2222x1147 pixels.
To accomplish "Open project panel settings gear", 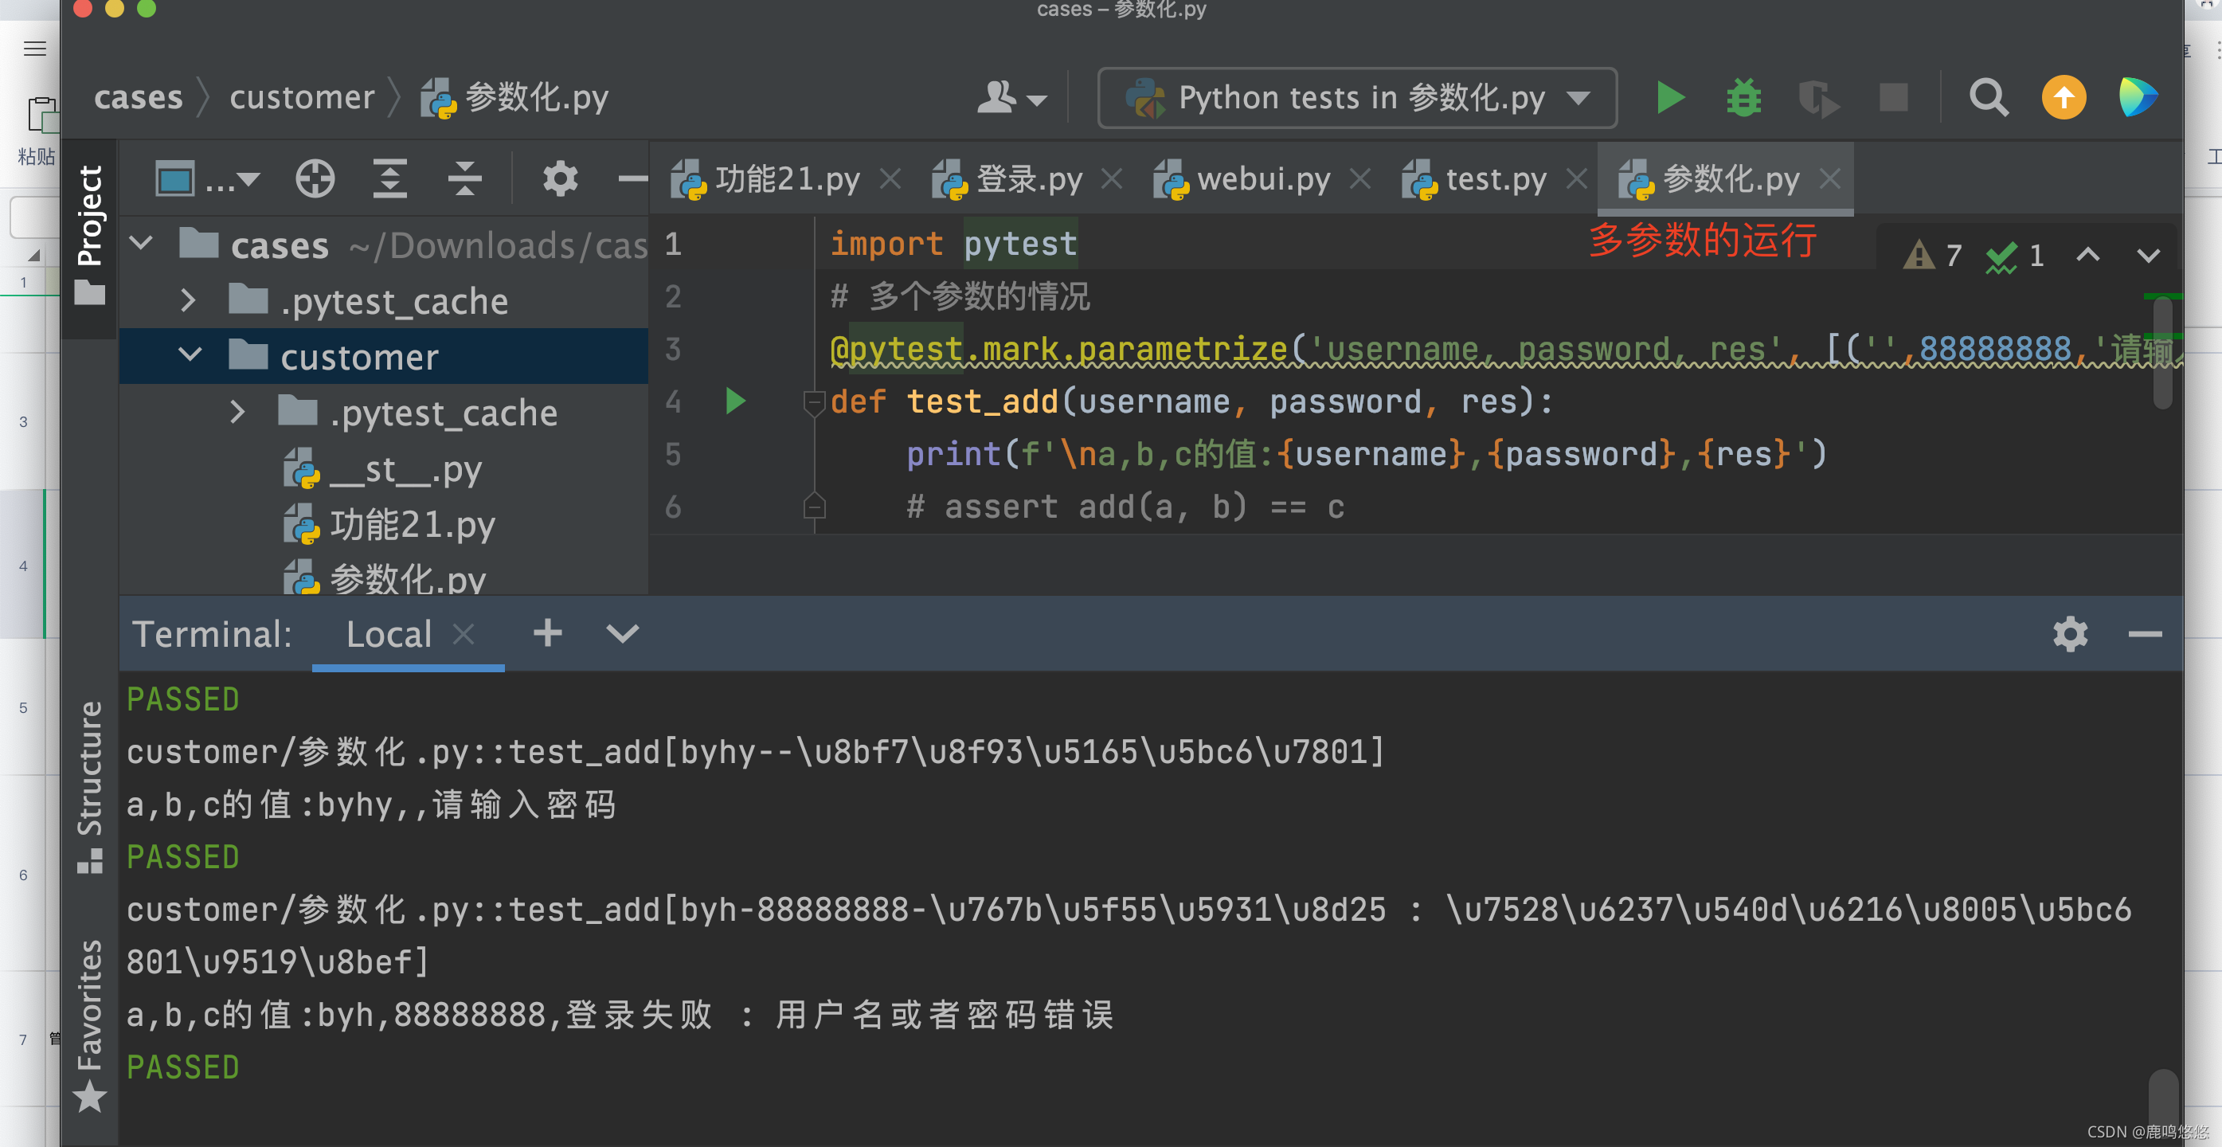I will [560, 179].
